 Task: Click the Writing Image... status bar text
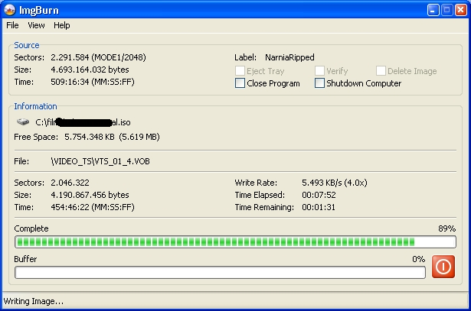click(x=34, y=301)
